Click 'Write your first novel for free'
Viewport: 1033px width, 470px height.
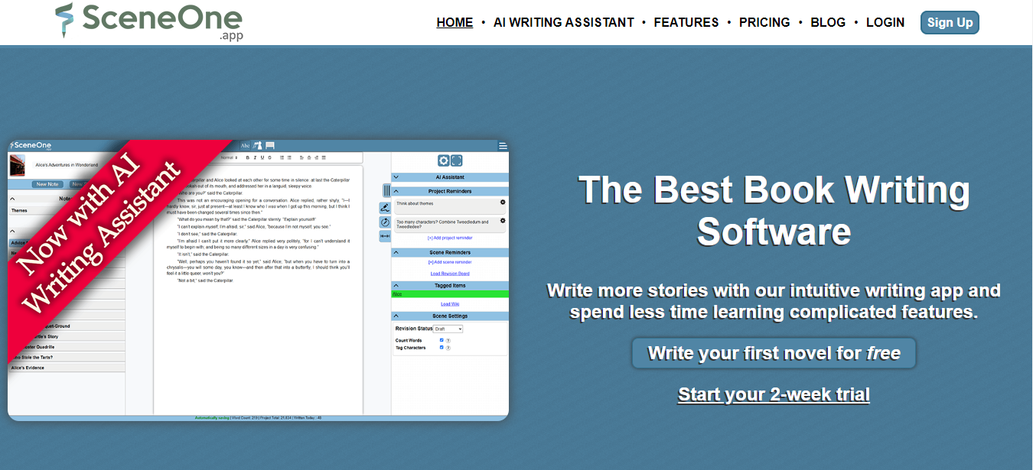(774, 353)
